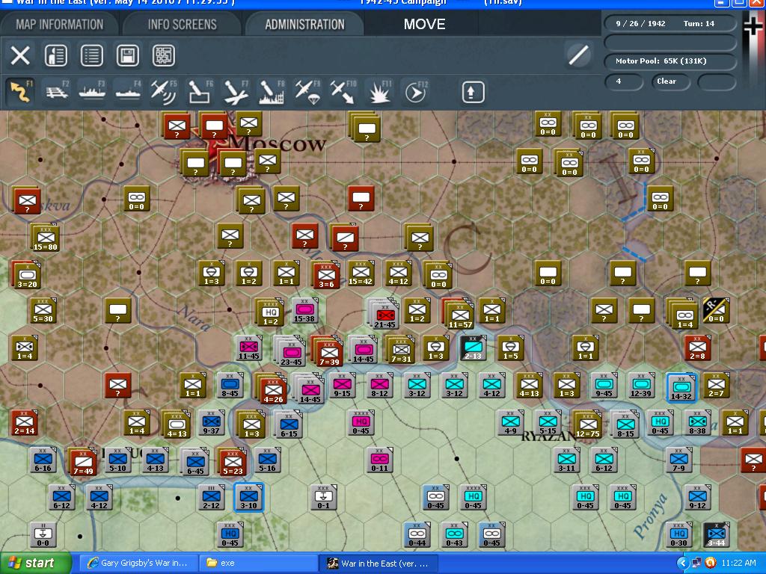766x574 pixels.
Task: Open the player info document icon
Action: click(x=55, y=55)
